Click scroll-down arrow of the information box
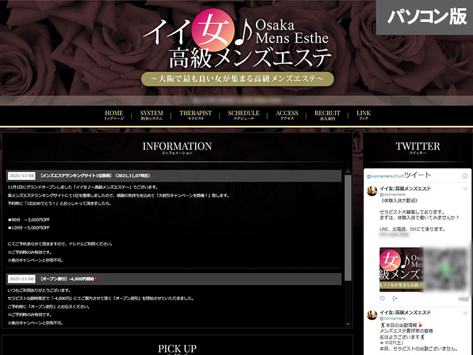Viewport: 473px width, 355px height. [x=348, y=323]
